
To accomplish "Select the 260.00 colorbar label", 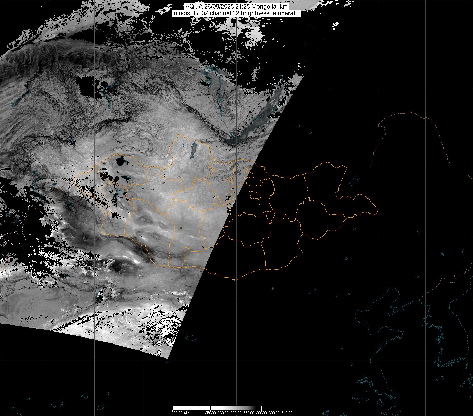I will pyautogui.click(x=223, y=413).
